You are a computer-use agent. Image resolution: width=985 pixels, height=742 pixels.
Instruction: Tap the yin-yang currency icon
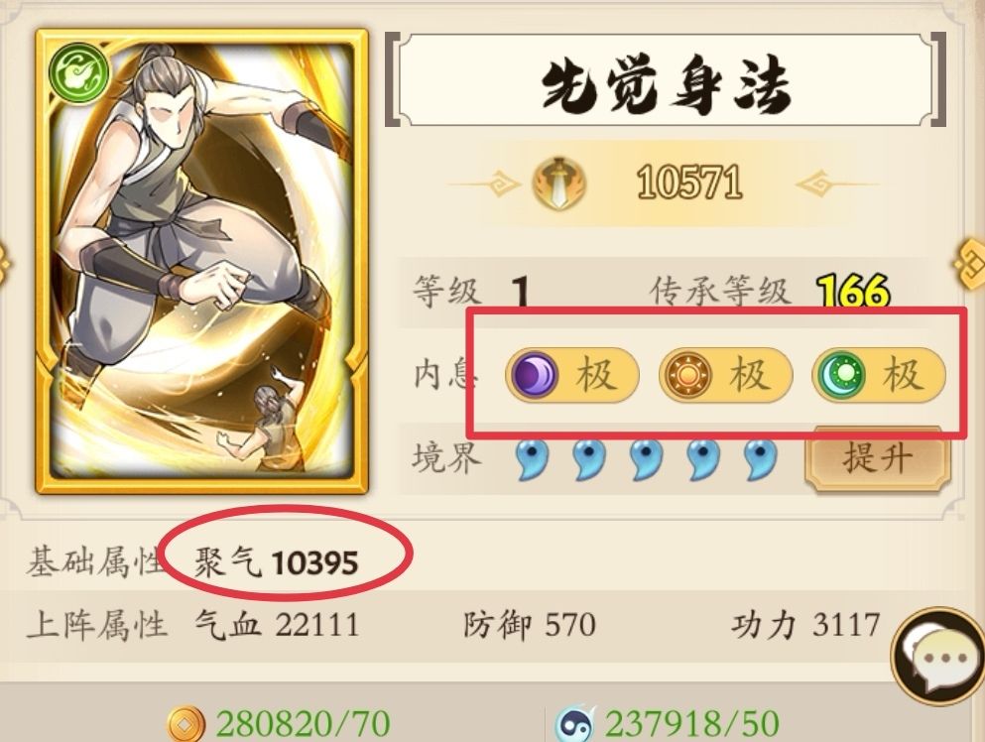[575, 725]
